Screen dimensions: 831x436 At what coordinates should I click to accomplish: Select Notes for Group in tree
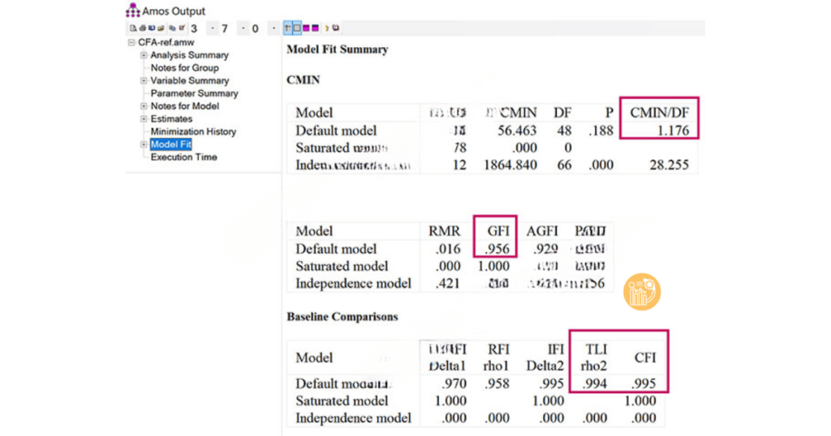point(184,68)
